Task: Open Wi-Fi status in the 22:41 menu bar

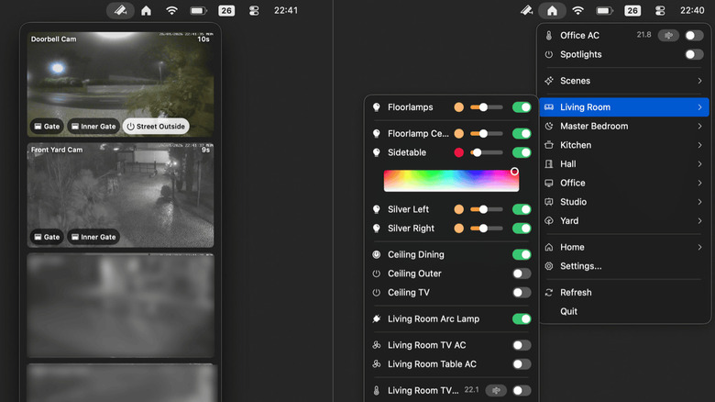Action: [x=171, y=10]
